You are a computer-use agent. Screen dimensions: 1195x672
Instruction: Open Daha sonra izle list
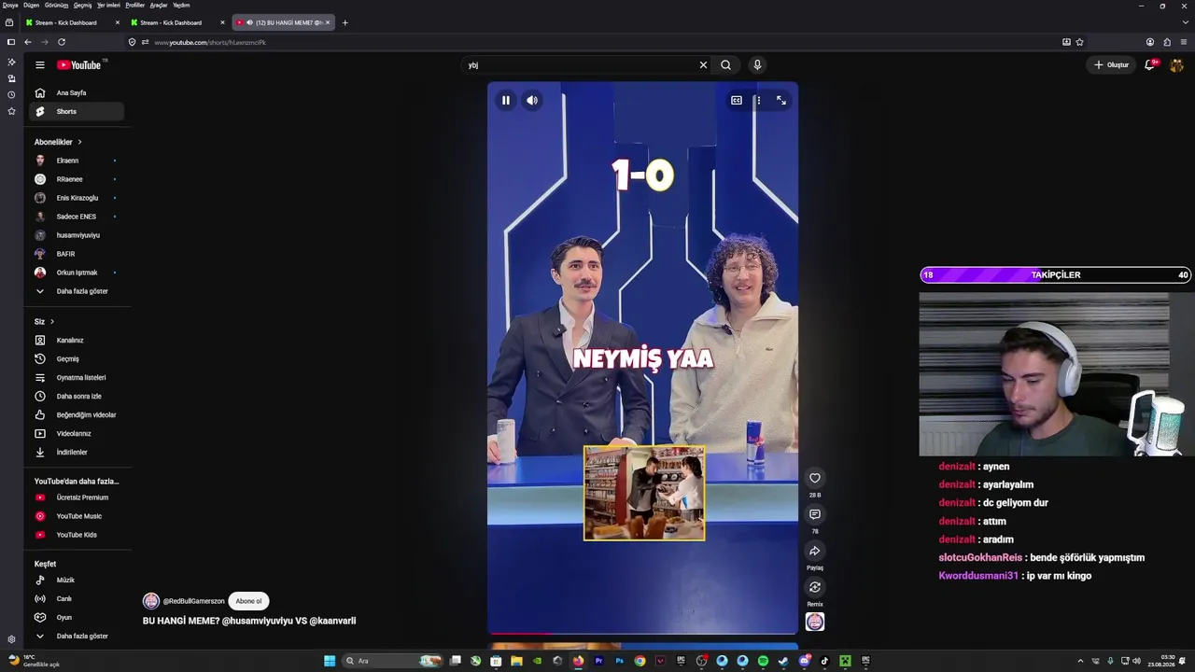[x=75, y=396]
